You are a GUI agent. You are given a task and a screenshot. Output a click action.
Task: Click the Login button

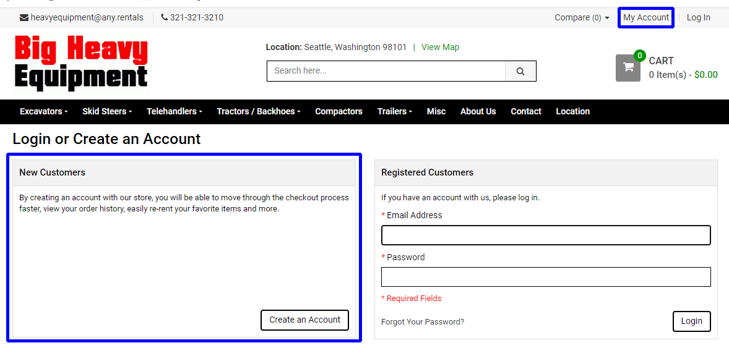(x=691, y=321)
